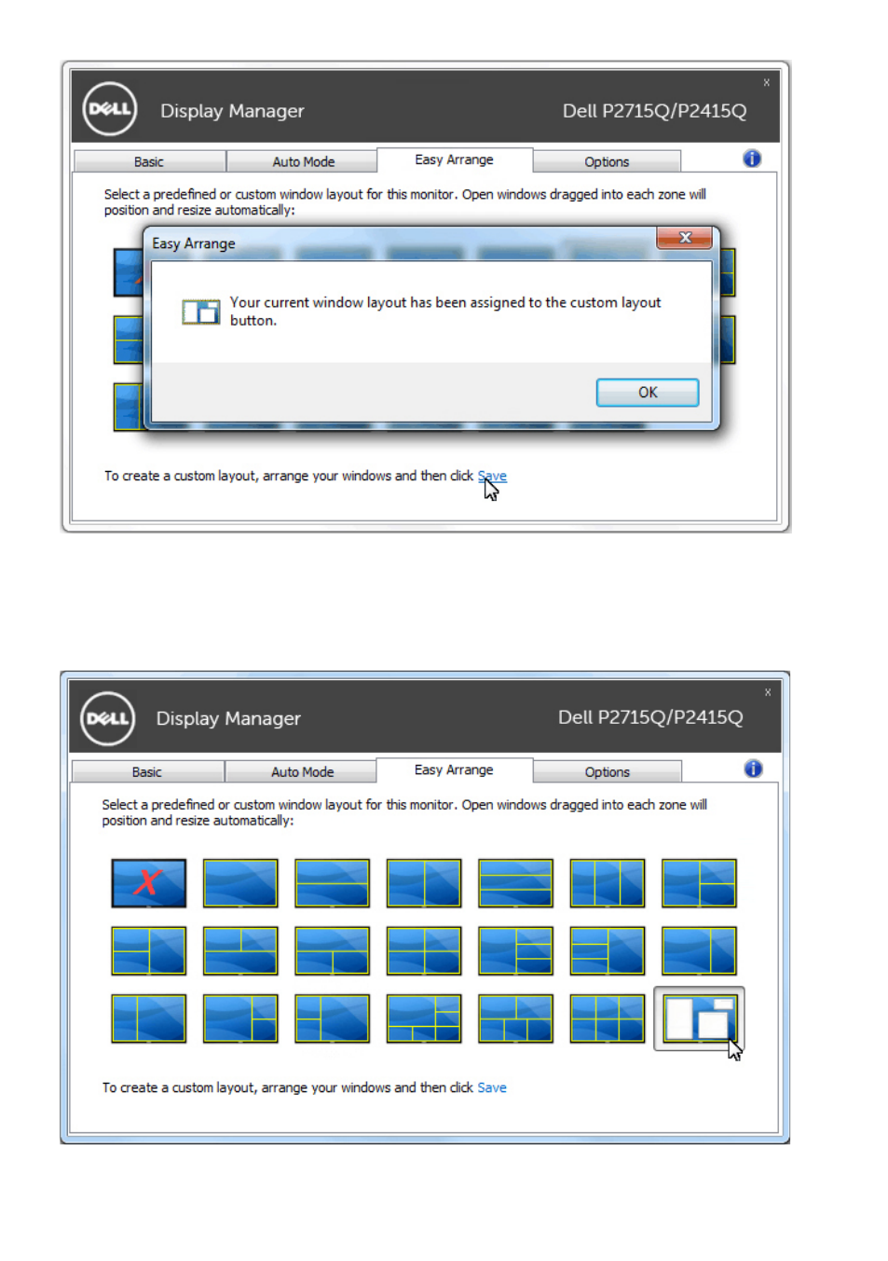
Task: Open Basic tab in window showing layout grid
Action: [x=147, y=771]
